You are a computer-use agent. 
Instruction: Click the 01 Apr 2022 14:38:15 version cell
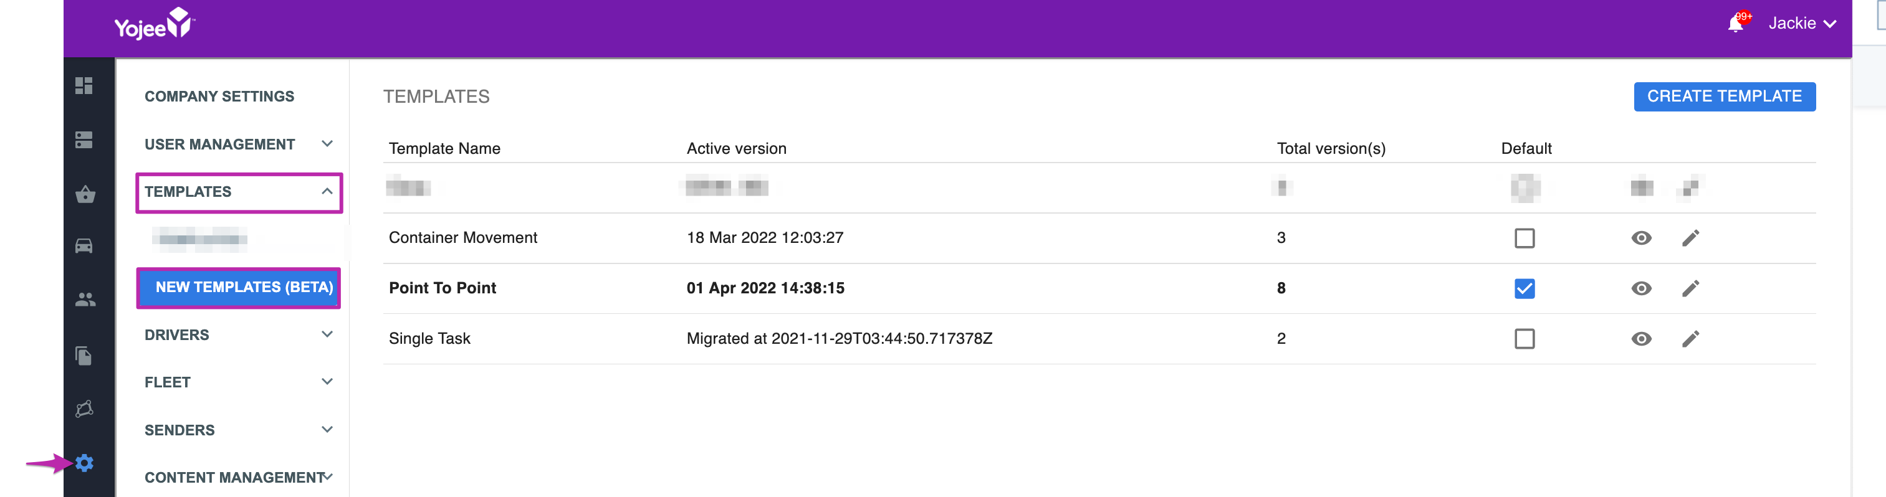tap(765, 288)
